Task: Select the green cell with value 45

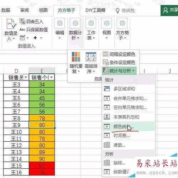Action: click(x=42, y=98)
